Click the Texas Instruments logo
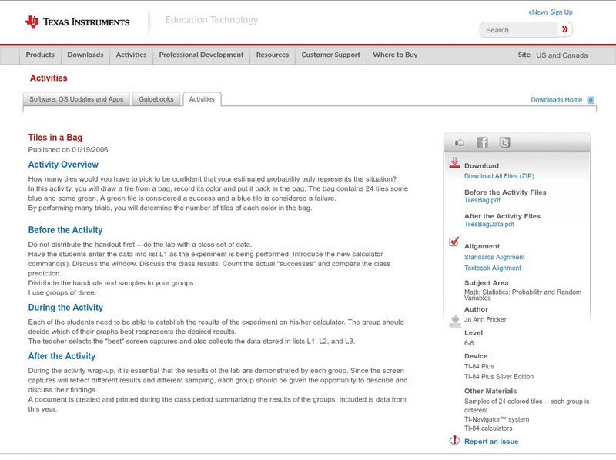Image resolution: width=616 pixels, height=460 pixels. 77,22
